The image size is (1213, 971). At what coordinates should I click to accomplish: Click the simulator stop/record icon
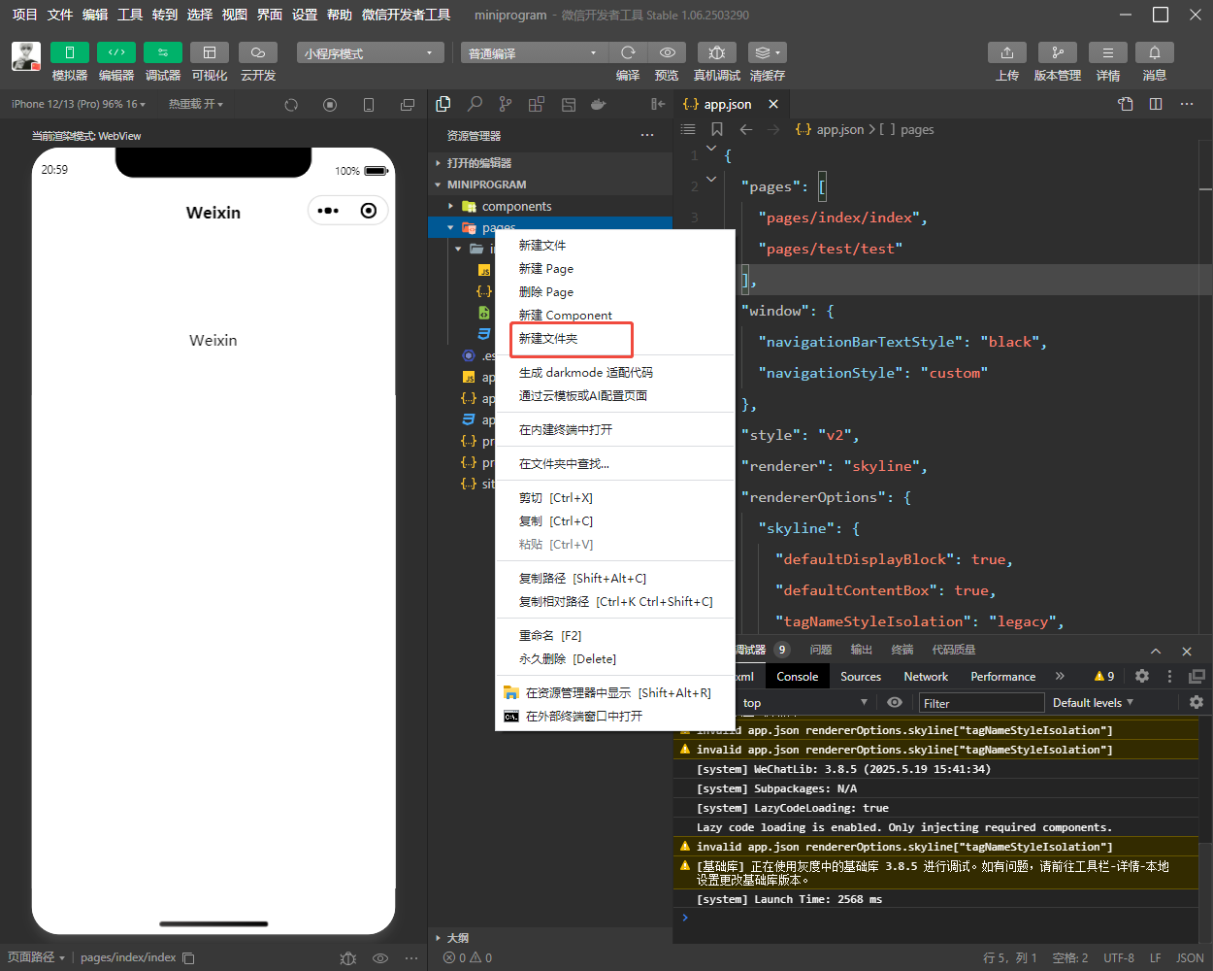point(330,105)
